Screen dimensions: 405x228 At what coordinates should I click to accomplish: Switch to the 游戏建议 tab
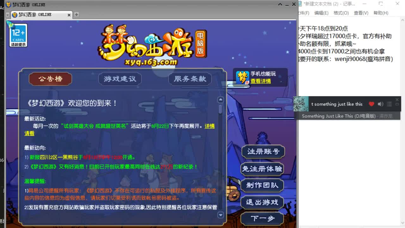(120, 79)
